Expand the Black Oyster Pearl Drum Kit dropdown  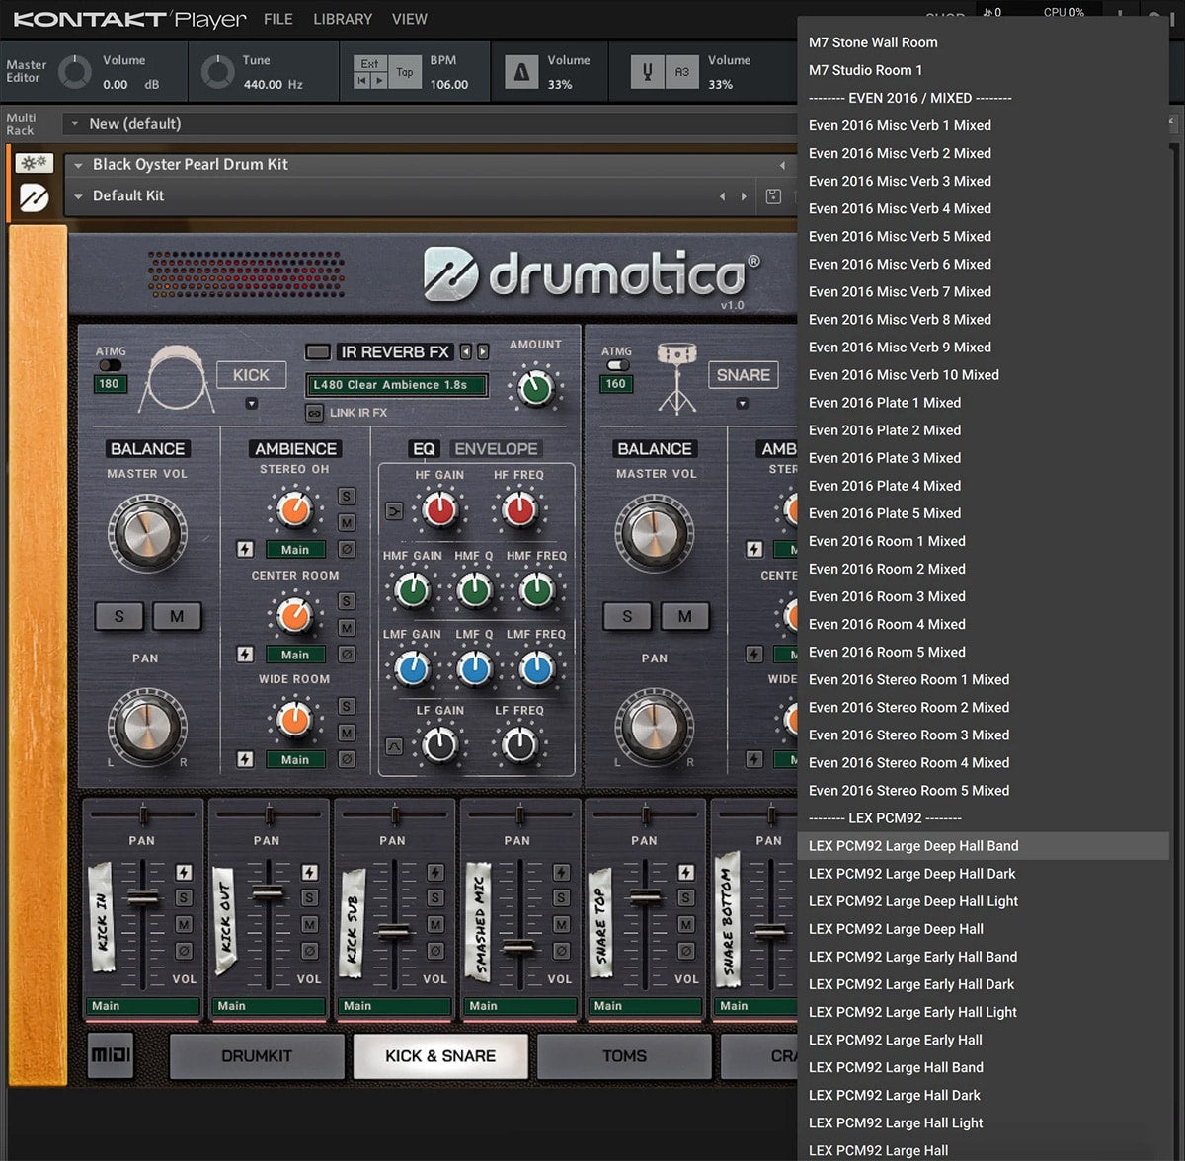pyautogui.click(x=78, y=165)
